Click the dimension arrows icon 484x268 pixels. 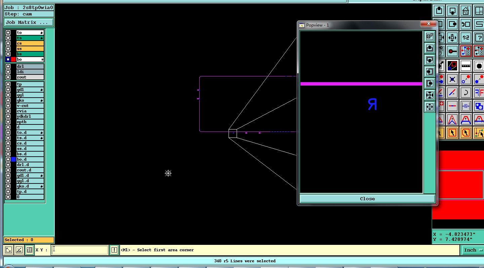tap(466, 106)
